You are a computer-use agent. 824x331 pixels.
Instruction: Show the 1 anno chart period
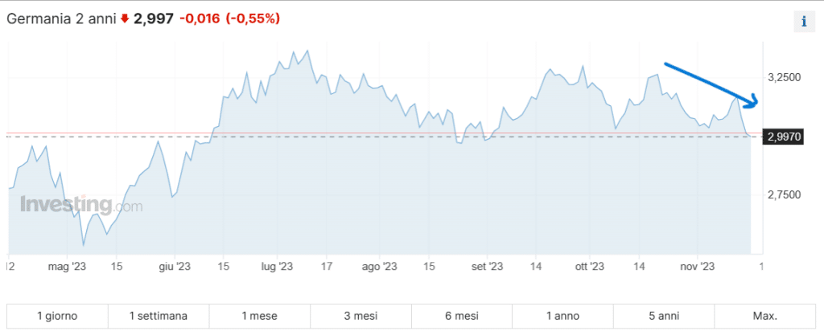tap(562, 316)
